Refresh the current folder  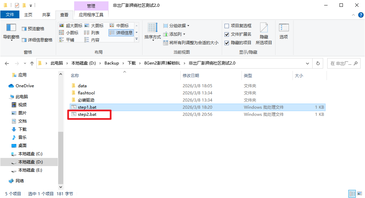(x=318, y=64)
